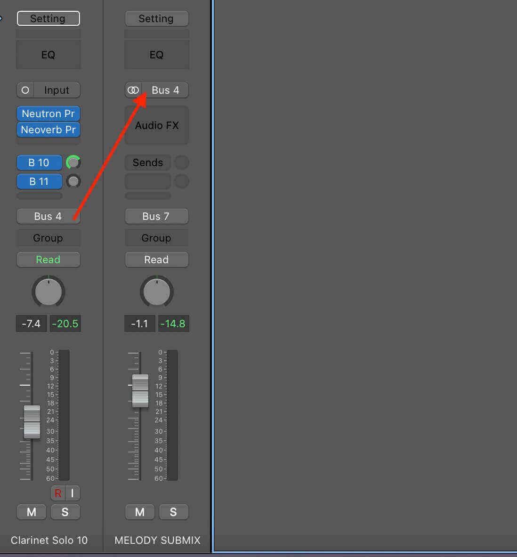Click empty send slot below Sends on MELODY SUBMIX
This screenshot has height=557, width=517.
[148, 182]
